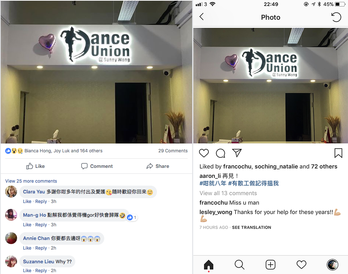Open profile avatar in bottom bar
Viewport: 348px width, 274px height.
[332, 265]
